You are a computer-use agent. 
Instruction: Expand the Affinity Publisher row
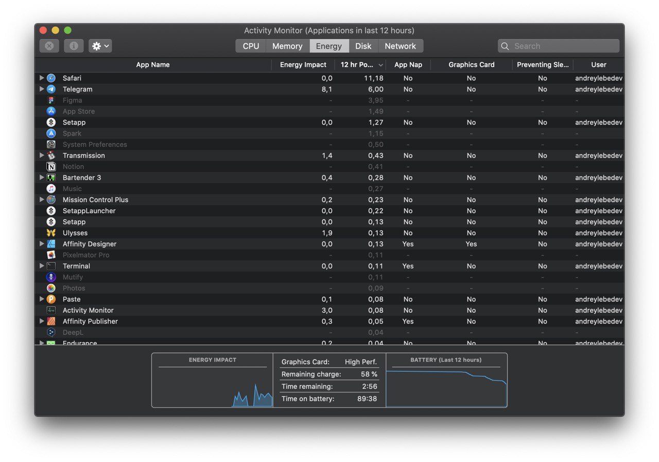(x=42, y=322)
